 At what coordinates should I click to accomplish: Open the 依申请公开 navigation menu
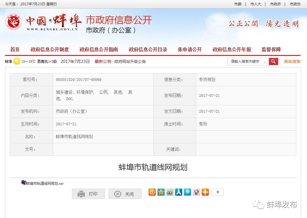pyautogui.click(x=190, y=49)
